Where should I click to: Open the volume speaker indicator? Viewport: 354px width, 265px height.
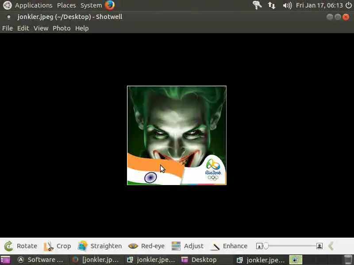point(287,5)
